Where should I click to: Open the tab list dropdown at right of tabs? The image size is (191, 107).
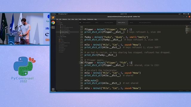(190, 23)
